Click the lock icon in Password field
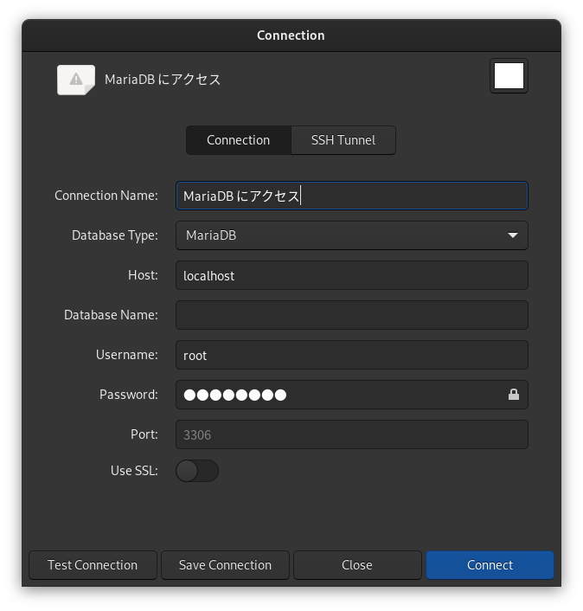The width and height of the screenshot is (583, 611). pos(513,395)
